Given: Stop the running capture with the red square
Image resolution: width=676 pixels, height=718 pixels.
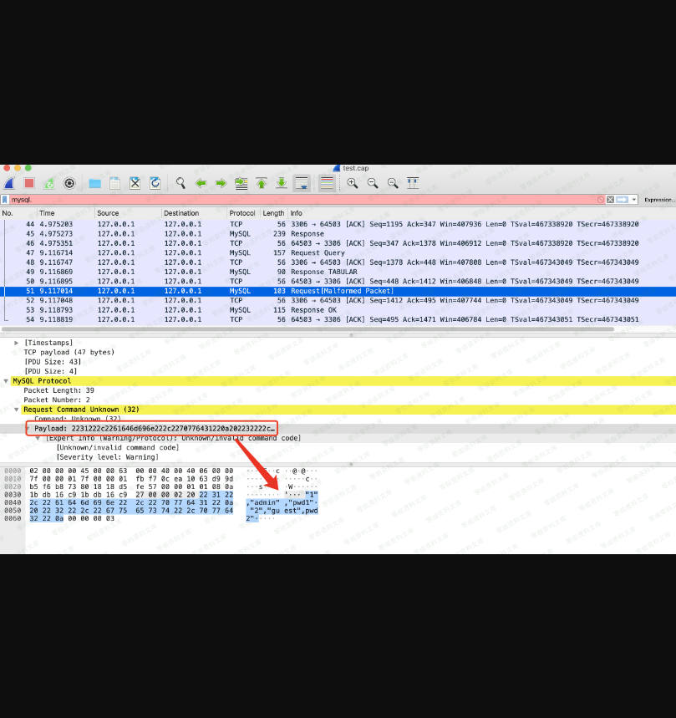Looking at the screenshot, I should point(29,183).
